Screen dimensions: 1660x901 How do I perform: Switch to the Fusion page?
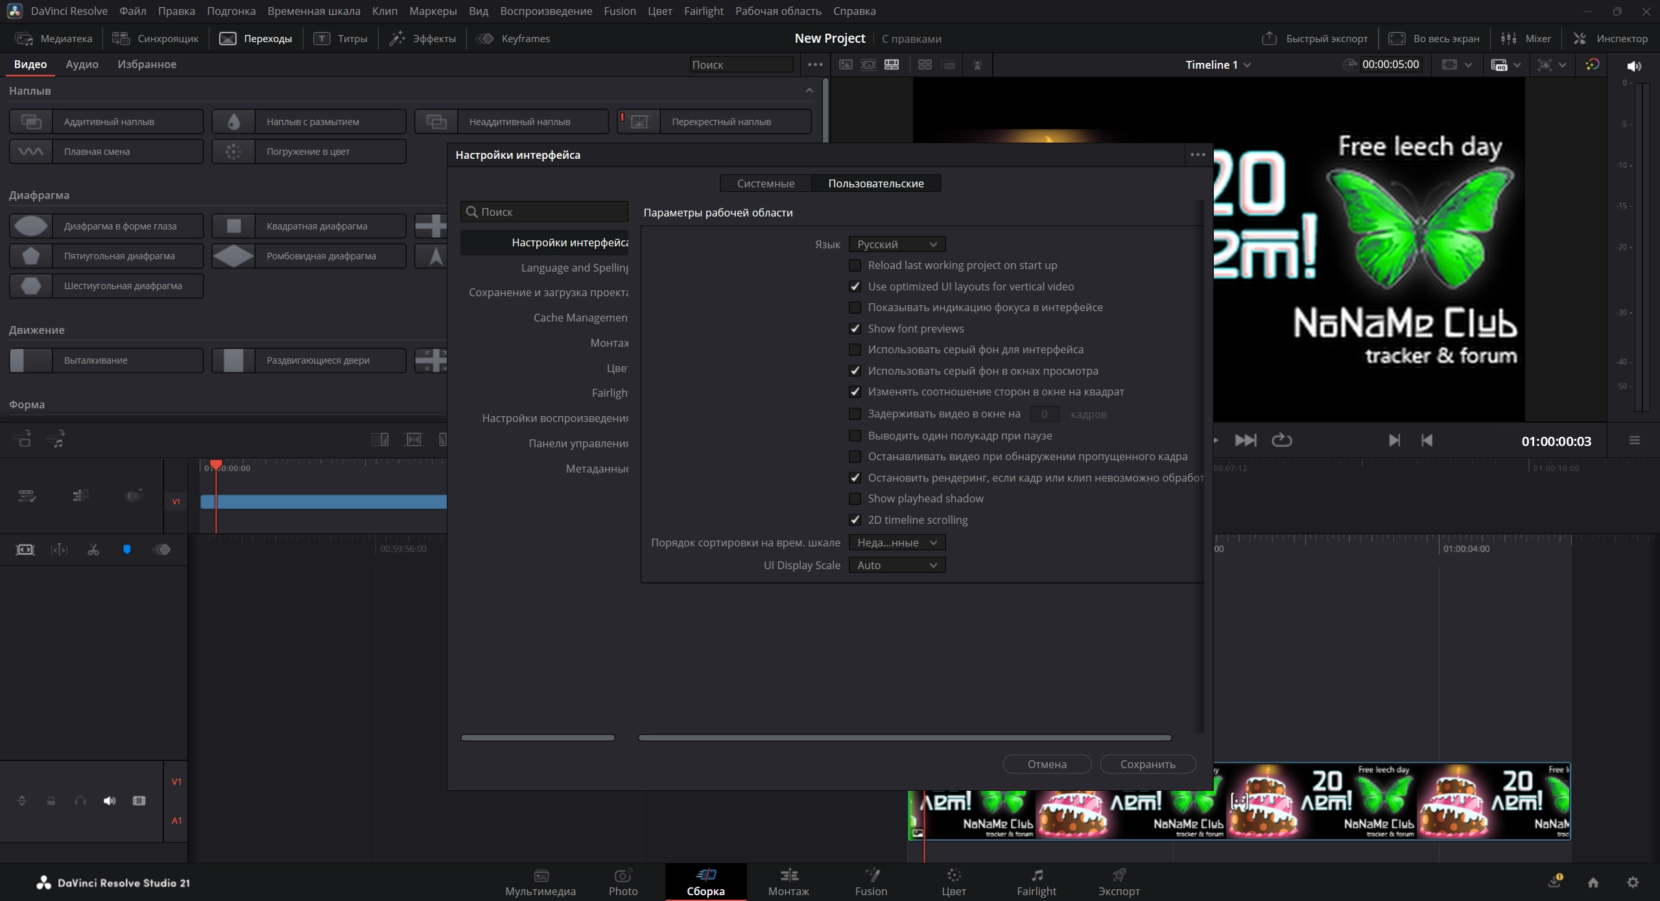pos(871,883)
